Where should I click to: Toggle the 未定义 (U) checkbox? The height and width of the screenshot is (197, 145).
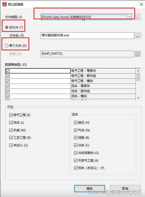[11, 145]
